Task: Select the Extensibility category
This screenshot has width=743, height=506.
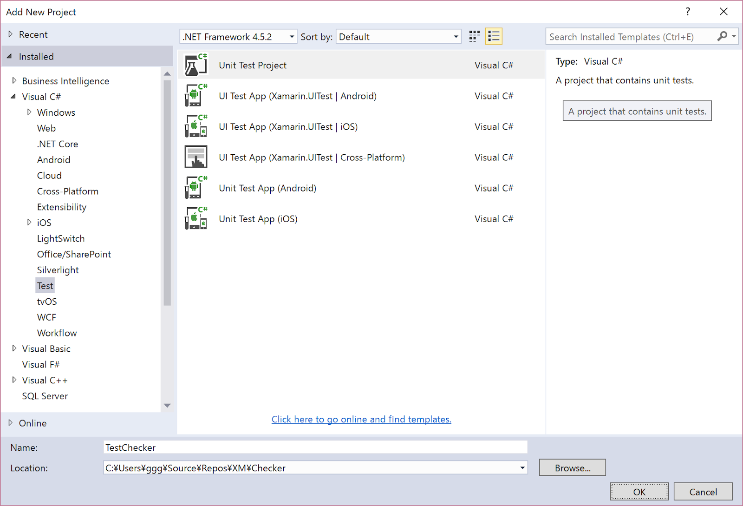Action: pyautogui.click(x=62, y=207)
